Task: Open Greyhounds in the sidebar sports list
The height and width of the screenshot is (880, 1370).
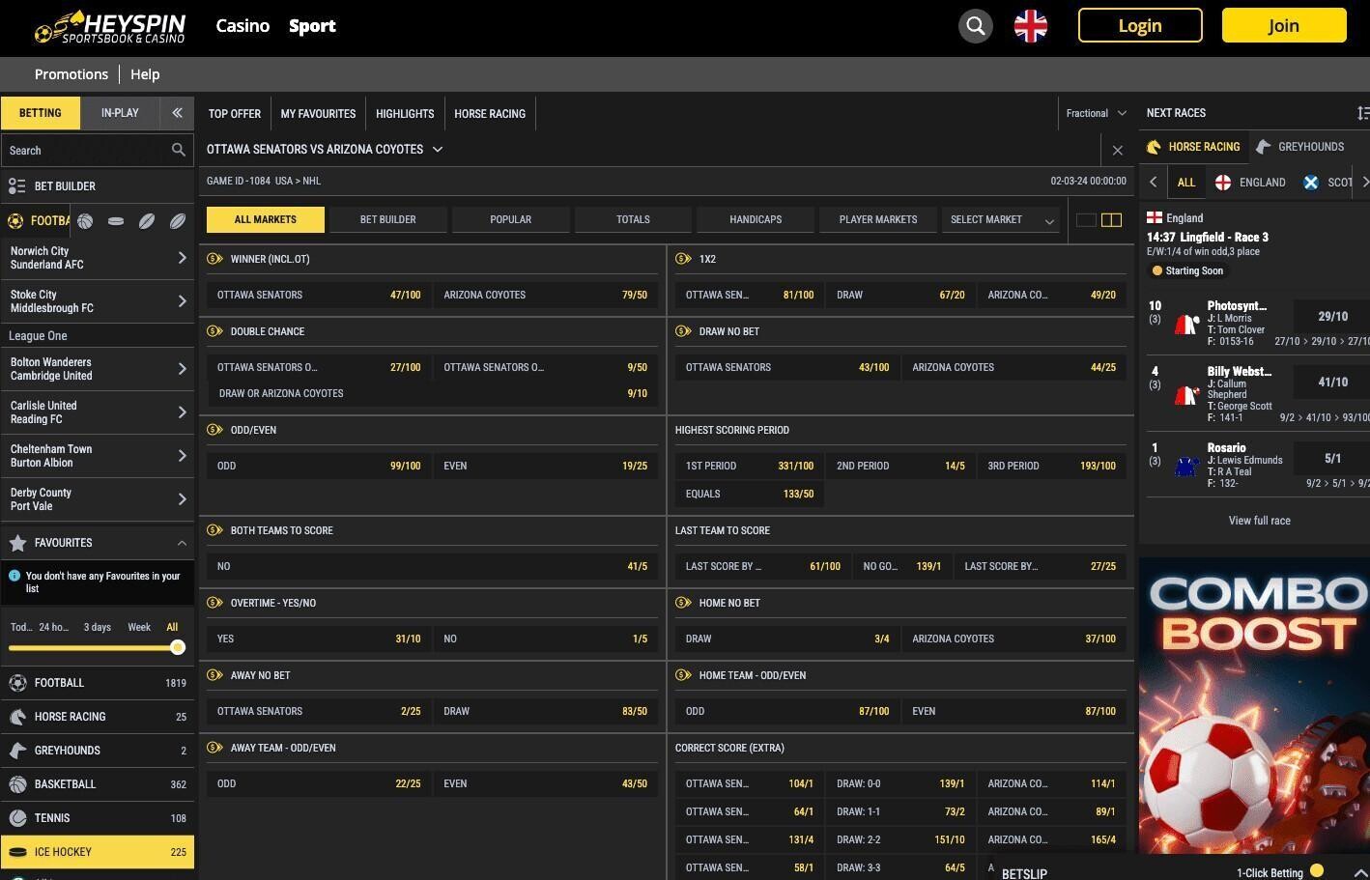Action: point(98,751)
